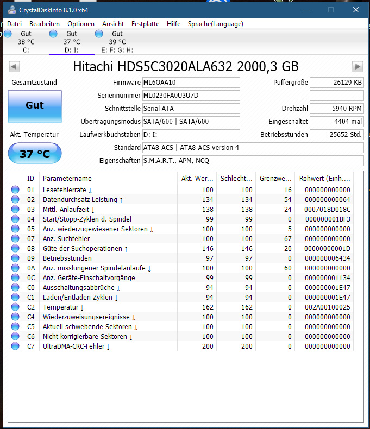Click status orb for wiederzugewiesener Sektoren row
This screenshot has width=370, height=429.
15,229
